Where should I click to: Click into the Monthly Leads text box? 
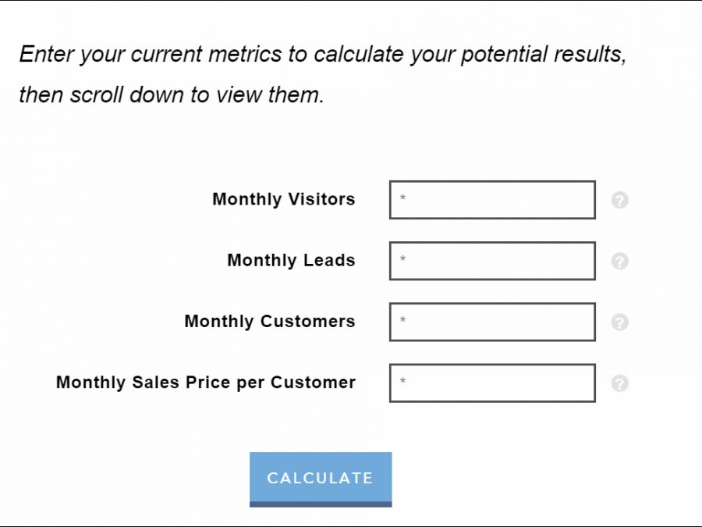492,261
